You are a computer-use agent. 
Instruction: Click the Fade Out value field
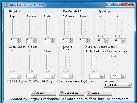pos(95,76)
